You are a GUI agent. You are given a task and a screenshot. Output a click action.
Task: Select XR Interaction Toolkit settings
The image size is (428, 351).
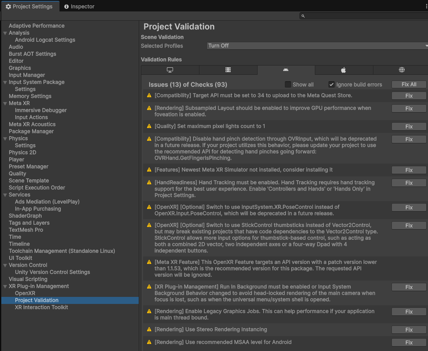(x=41, y=307)
